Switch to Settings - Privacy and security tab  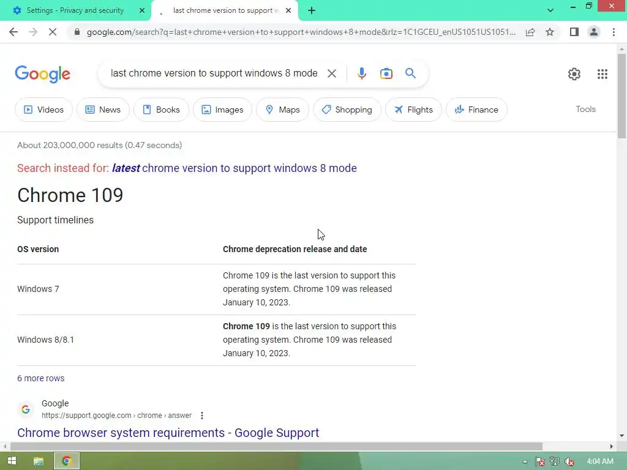[x=75, y=10]
